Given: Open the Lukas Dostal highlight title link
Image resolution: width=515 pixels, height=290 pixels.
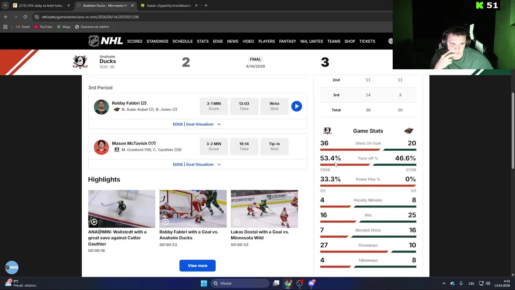Looking at the screenshot, I should (260, 235).
